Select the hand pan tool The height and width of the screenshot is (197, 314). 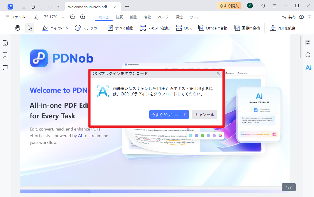point(18,28)
